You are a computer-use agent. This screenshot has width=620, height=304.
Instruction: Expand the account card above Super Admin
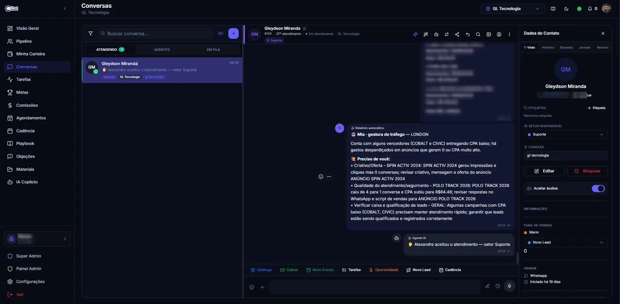pos(37,239)
